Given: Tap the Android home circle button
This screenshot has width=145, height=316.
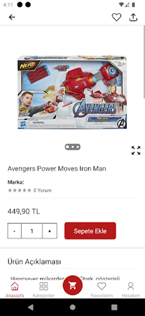Looking at the screenshot, I should point(73,307).
